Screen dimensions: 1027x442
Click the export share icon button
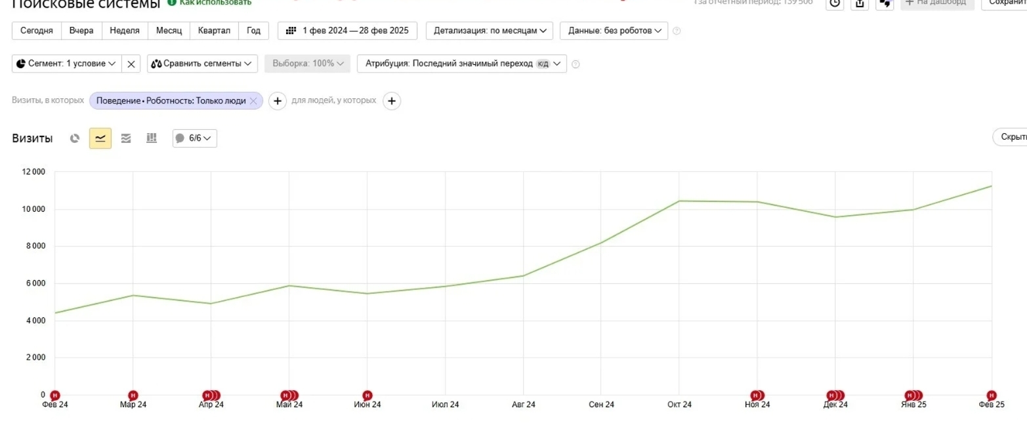pos(860,3)
